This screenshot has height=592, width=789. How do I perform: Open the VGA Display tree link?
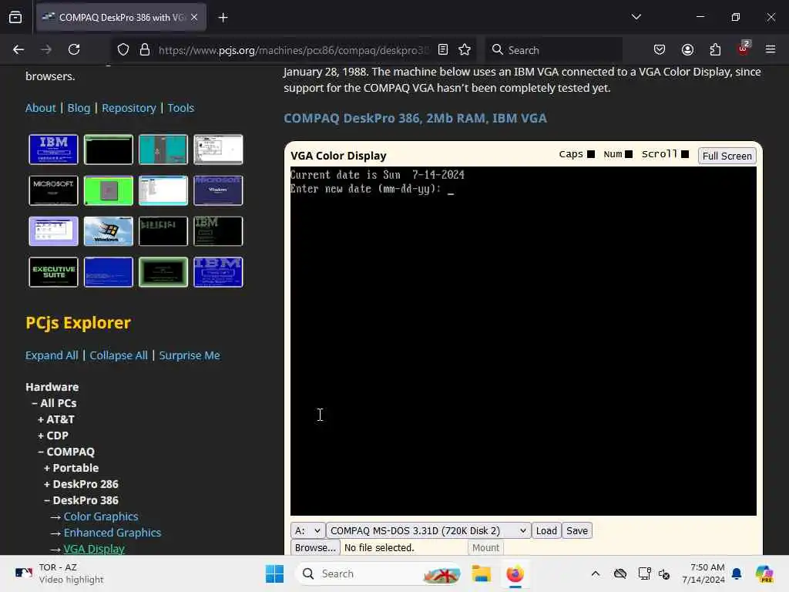click(94, 549)
